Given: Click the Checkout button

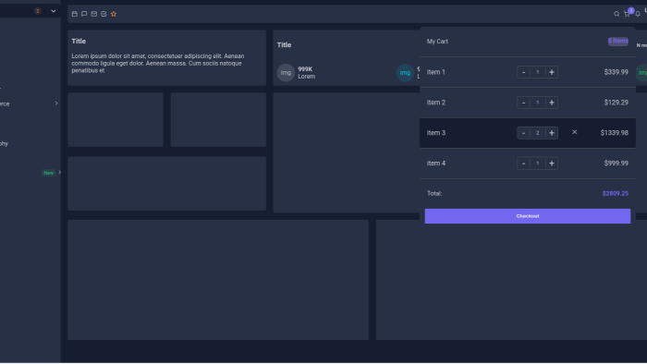Looking at the screenshot, I should (528, 216).
